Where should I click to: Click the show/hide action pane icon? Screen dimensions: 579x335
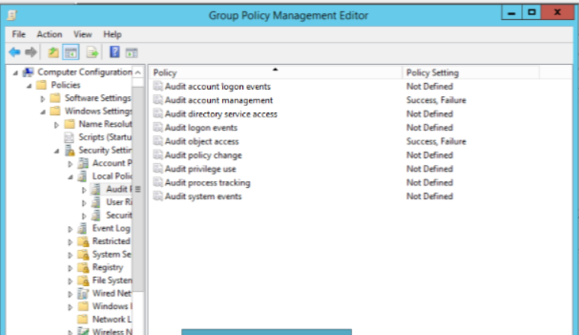131,53
